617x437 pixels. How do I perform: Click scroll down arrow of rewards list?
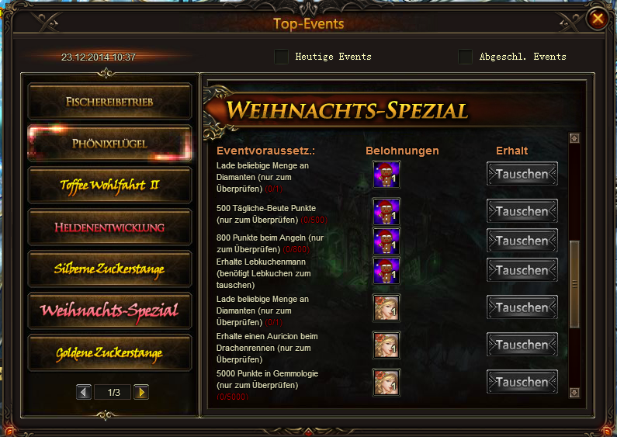click(x=574, y=393)
